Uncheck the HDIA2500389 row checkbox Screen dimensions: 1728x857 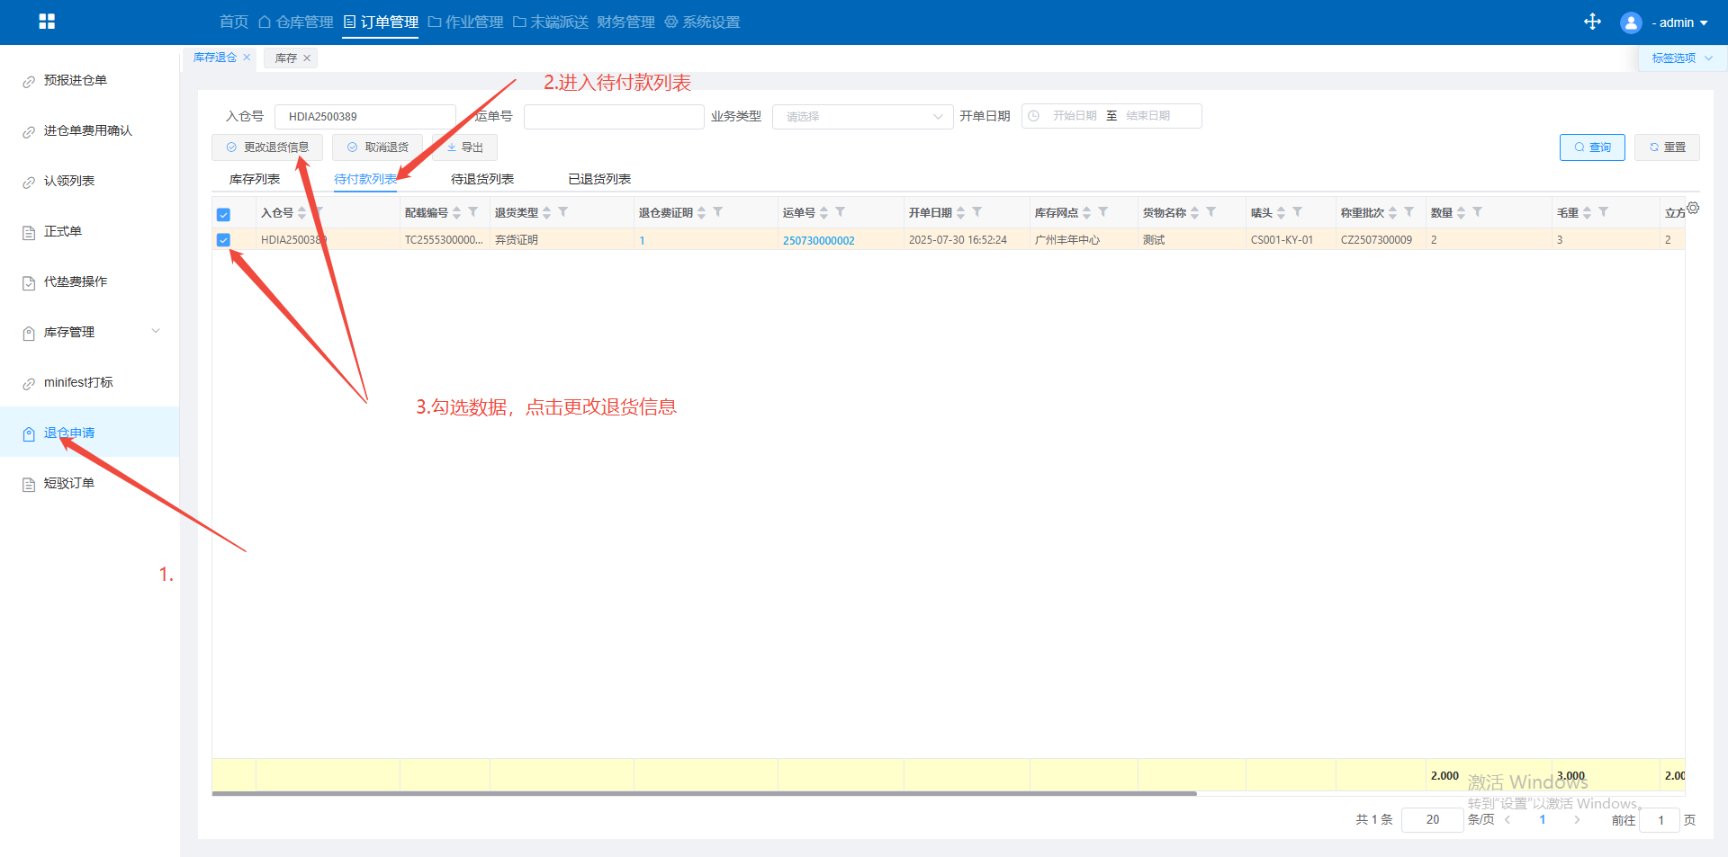[223, 240]
